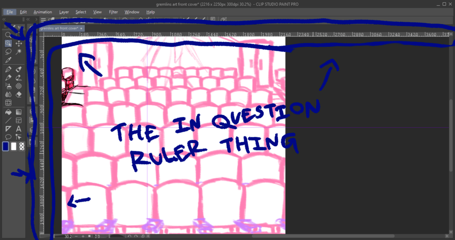Zoom in using the plus button

83,237
